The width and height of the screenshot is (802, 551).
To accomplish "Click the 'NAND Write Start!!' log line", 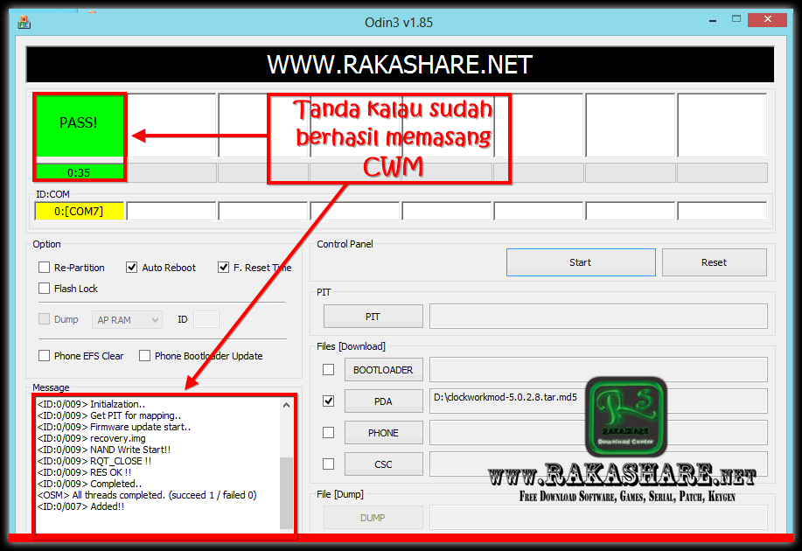I will (104, 450).
